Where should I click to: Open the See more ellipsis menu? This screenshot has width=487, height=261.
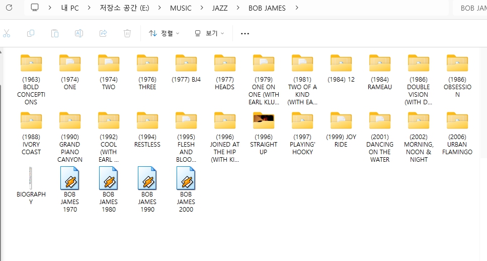pyautogui.click(x=245, y=34)
